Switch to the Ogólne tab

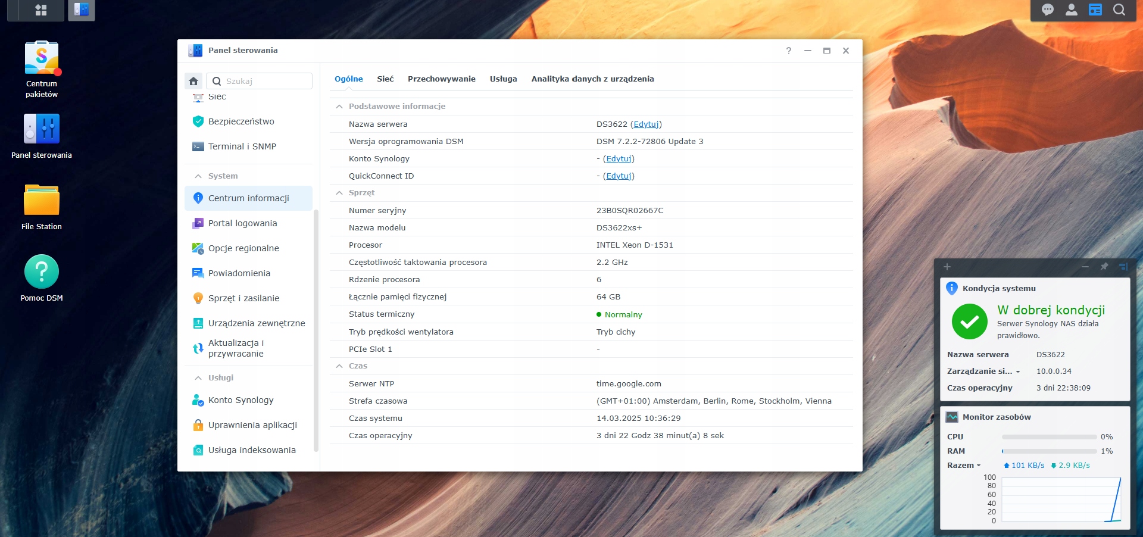[349, 79]
